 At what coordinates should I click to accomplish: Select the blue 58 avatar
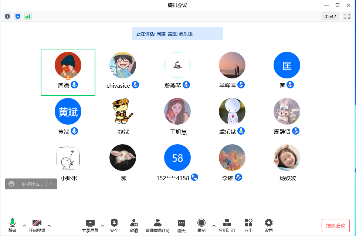click(177, 158)
